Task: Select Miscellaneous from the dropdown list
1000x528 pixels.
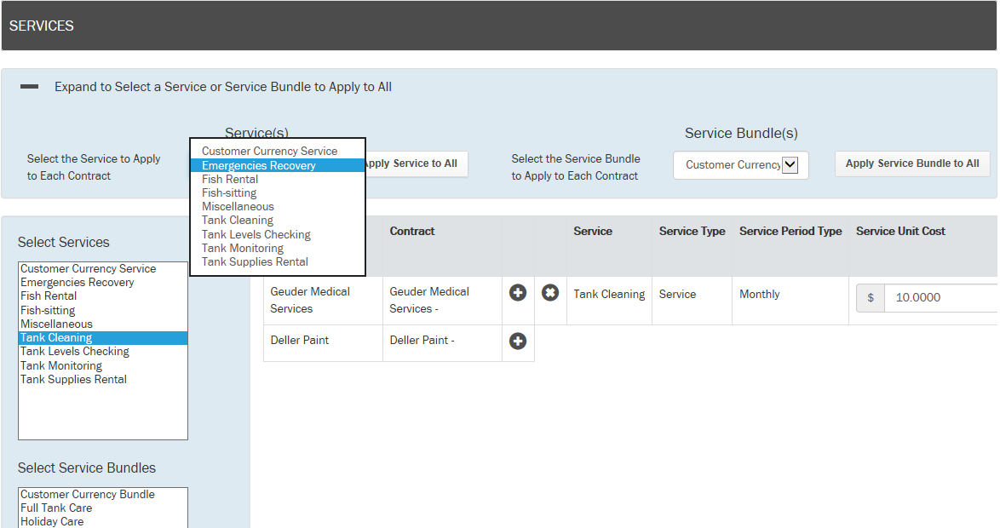Action: coord(238,207)
